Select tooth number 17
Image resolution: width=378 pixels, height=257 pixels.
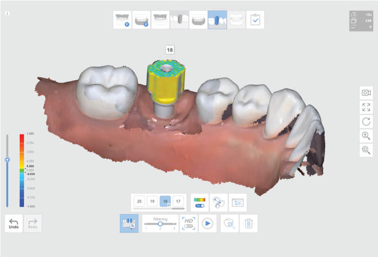pos(178,201)
